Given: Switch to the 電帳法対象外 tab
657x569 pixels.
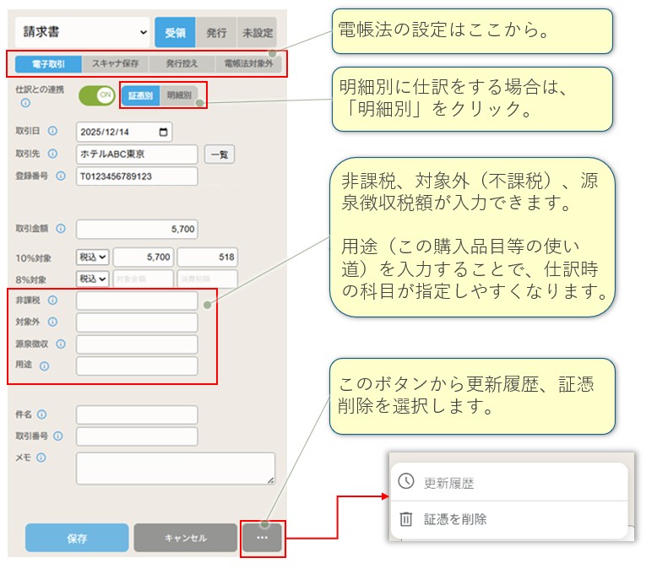Looking at the screenshot, I should tap(248, 64).
